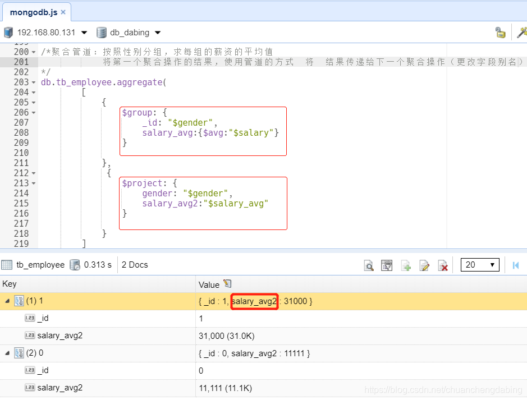527x400 pixels.
Task: Click the value 31,000 (31.0K)
Action: pos(227,336)
